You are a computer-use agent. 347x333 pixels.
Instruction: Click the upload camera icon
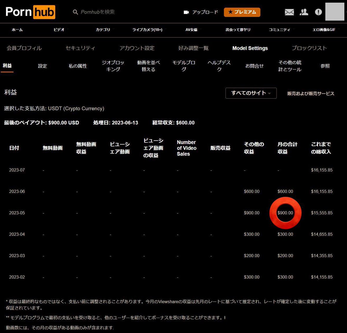pyautogui.click(x=186, y=12)
